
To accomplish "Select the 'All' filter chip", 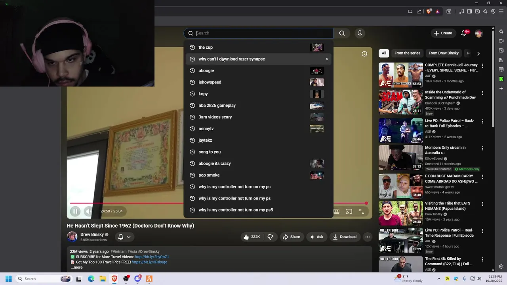I will (384, 53).
